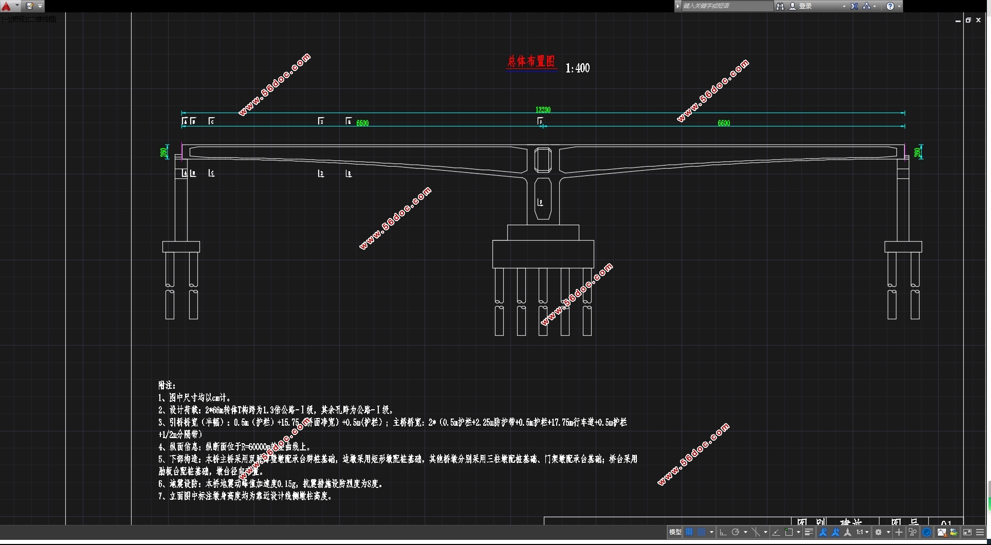Switch to the 模型 model space tab
Screen dimensions: 991x545
pyautogui.click(x=675, y=532)
